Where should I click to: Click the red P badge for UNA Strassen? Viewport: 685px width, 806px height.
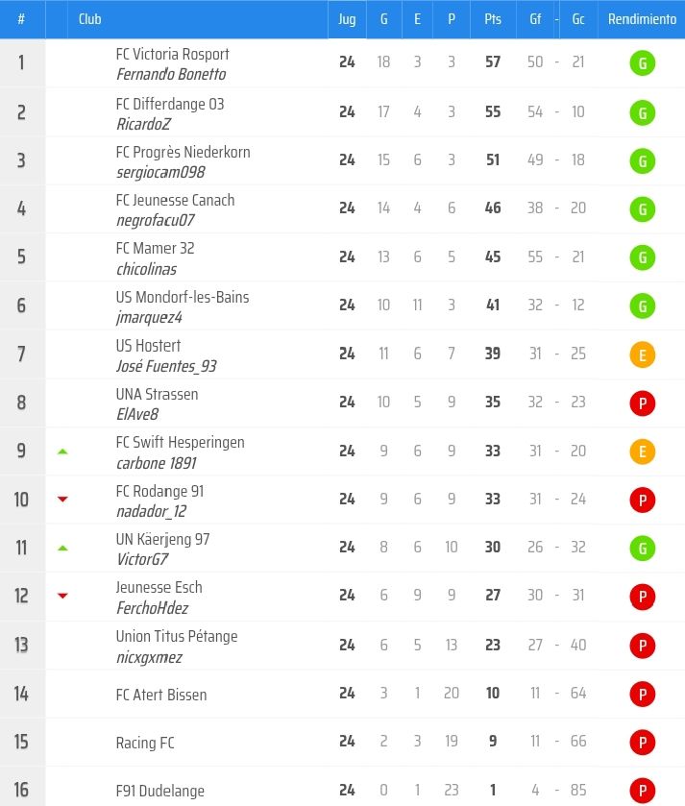coord(642,403)
